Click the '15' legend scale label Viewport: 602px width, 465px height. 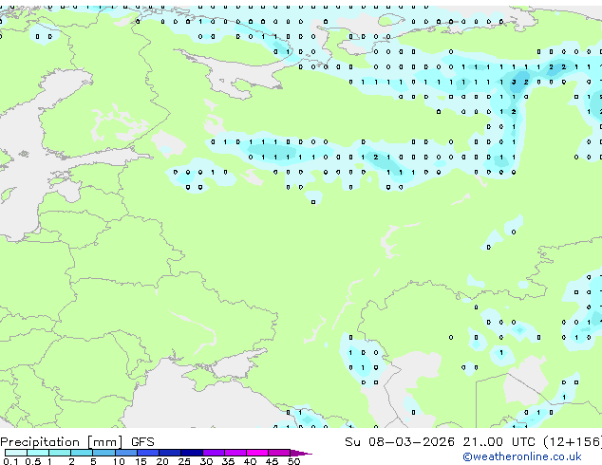coord(141,461)
